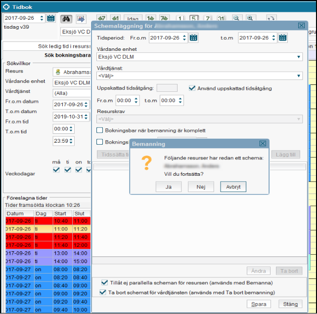The height and width of the screenshot is (314, 317).
Task: Open the t.o.m date calendar in Schemaläggning
Action: [x=282, y=38]
